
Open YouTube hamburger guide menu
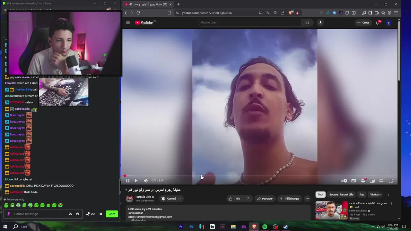tap(128, 22)
